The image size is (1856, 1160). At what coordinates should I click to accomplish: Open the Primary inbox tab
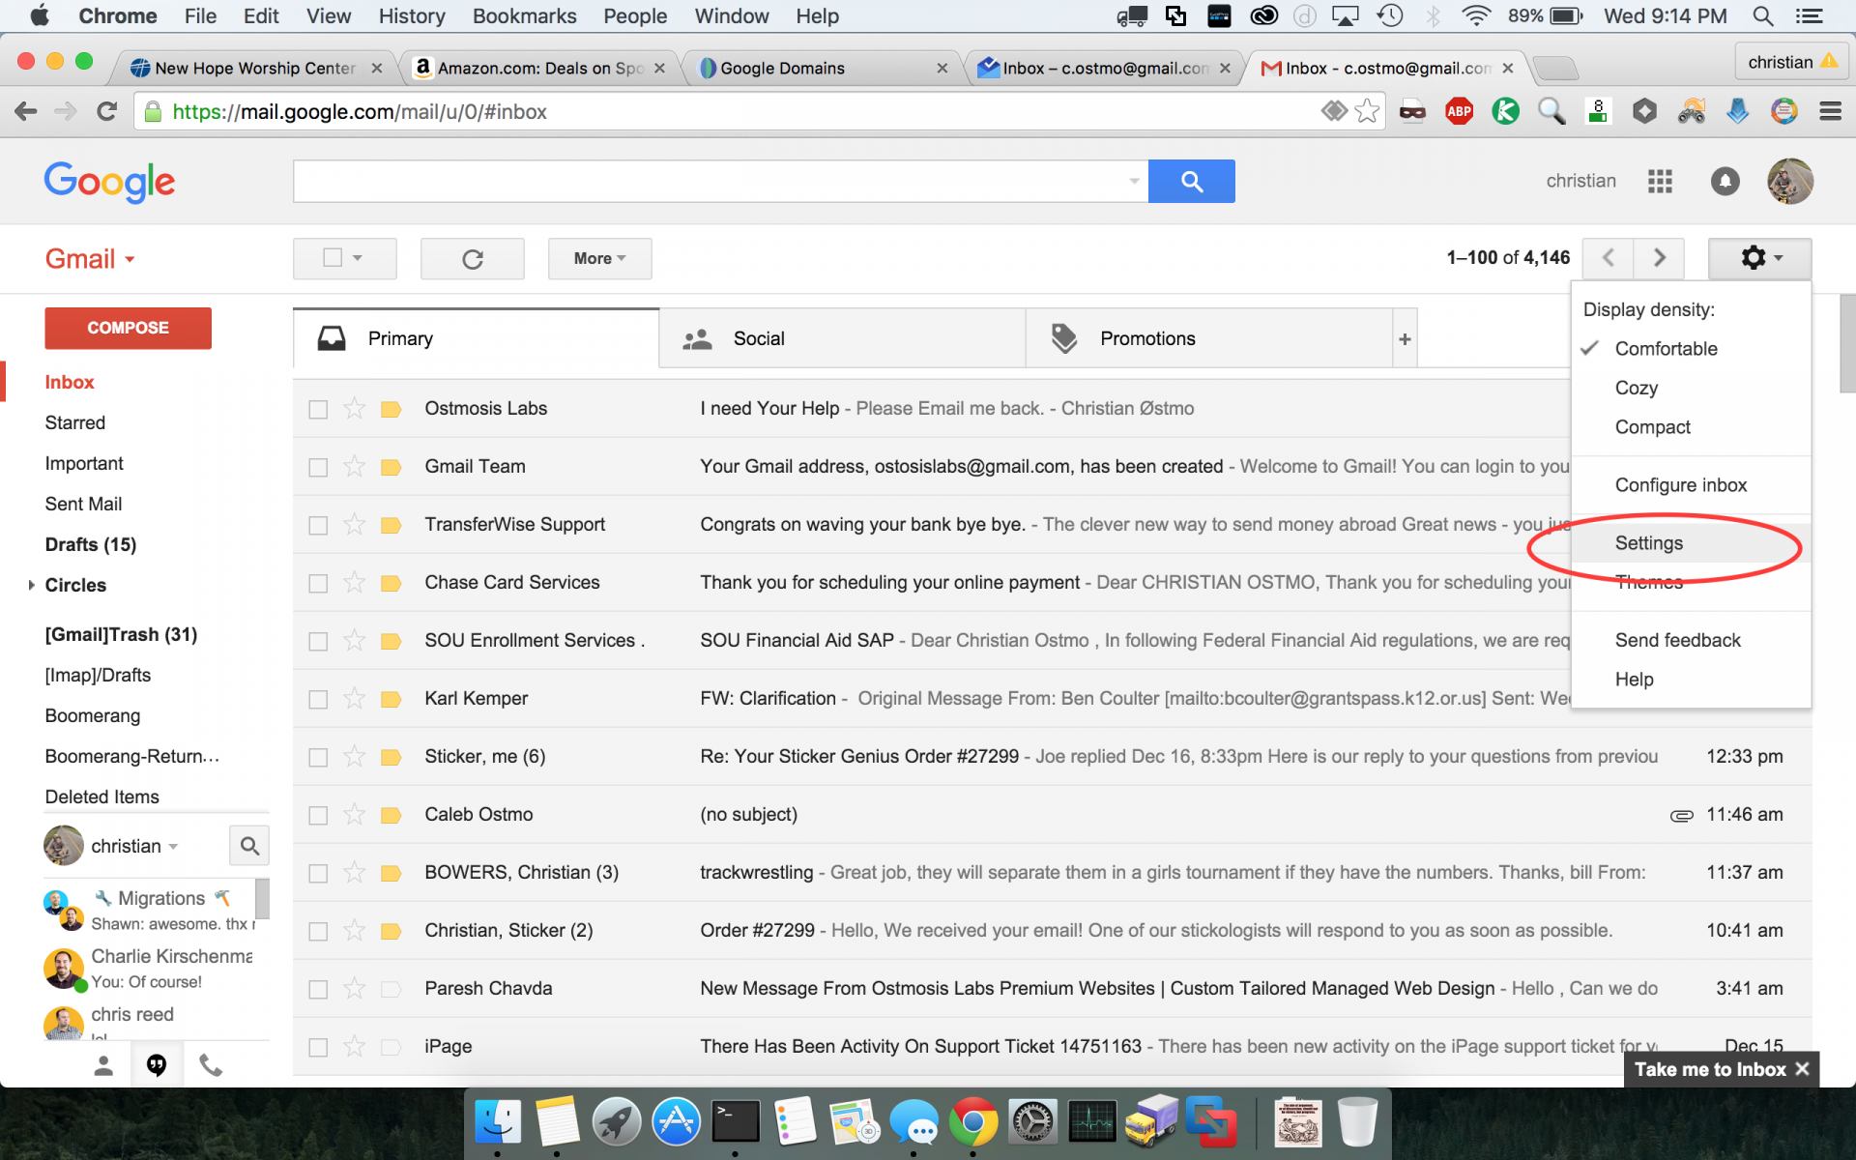pyautogui.click(x=401, y=338)
